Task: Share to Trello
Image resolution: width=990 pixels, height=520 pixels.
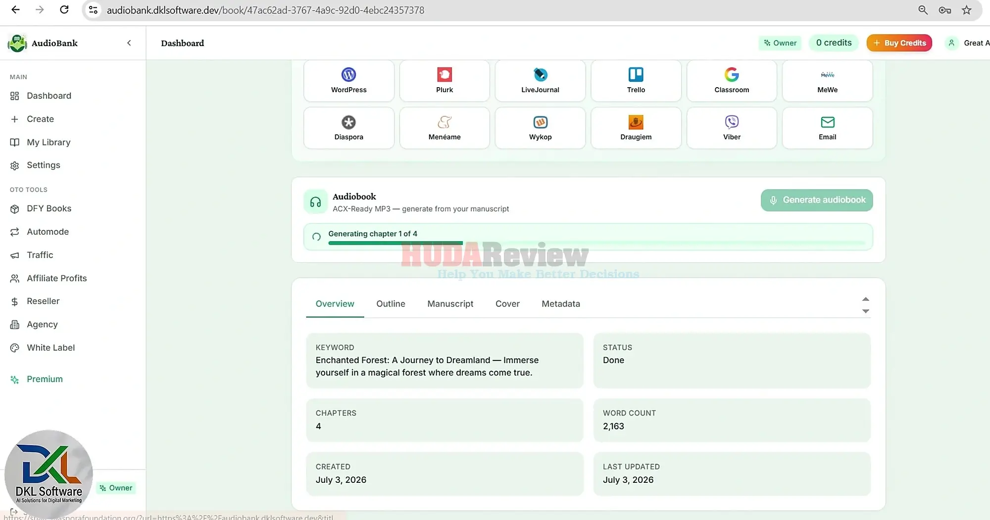Action: pyautogui.click(x=636, y=81)
